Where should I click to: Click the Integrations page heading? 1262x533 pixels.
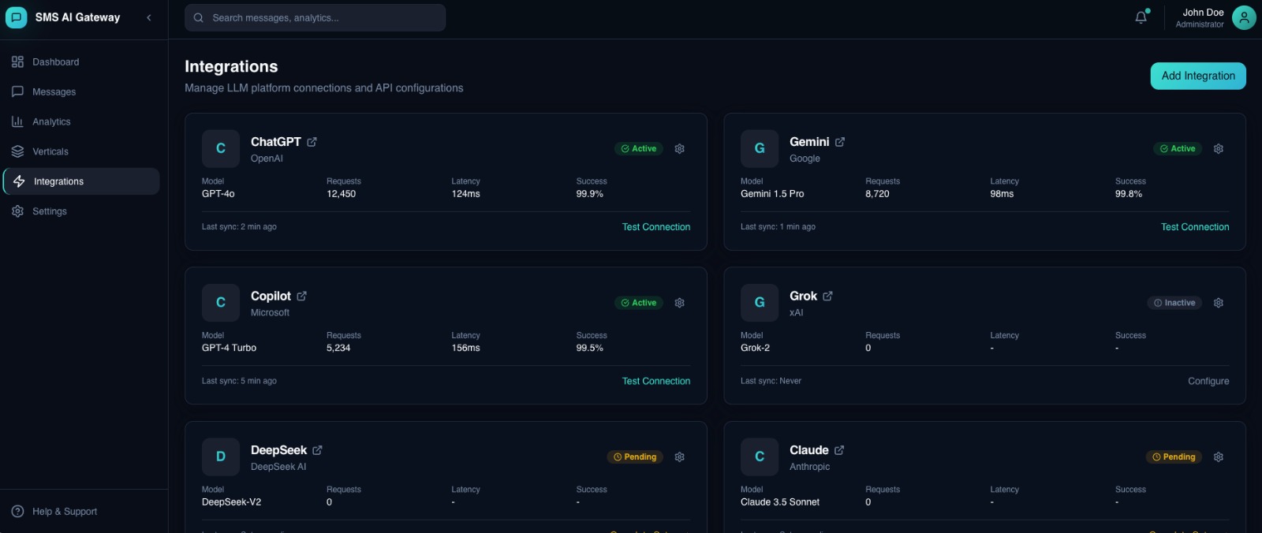point(231,66)
